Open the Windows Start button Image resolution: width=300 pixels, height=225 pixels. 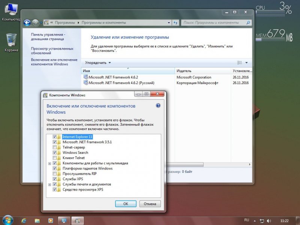[x=8, y=220]
